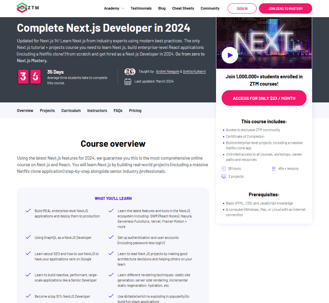Viewport: 329px width, 303px height.
Task: Expand the Academy dropdown menu
Action: click(x=114, y=8)
